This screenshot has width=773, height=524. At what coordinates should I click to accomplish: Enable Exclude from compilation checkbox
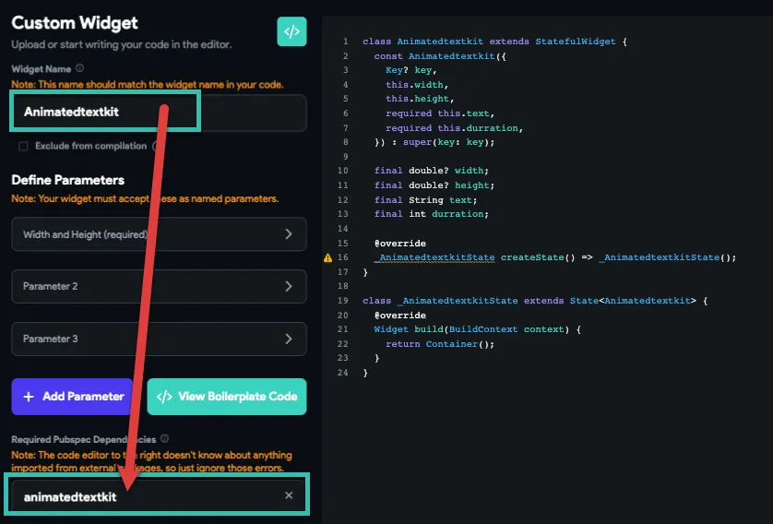pyautogui.click(x=23, y=147)
